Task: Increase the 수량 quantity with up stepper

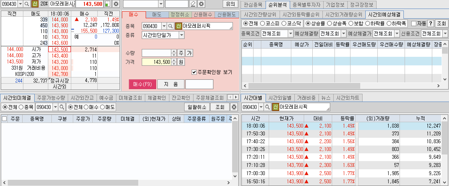Action: 174,51
